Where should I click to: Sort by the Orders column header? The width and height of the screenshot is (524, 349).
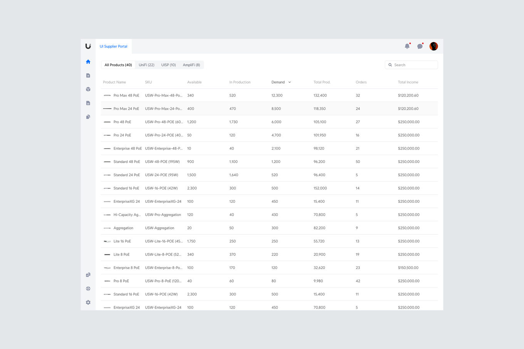361,82
